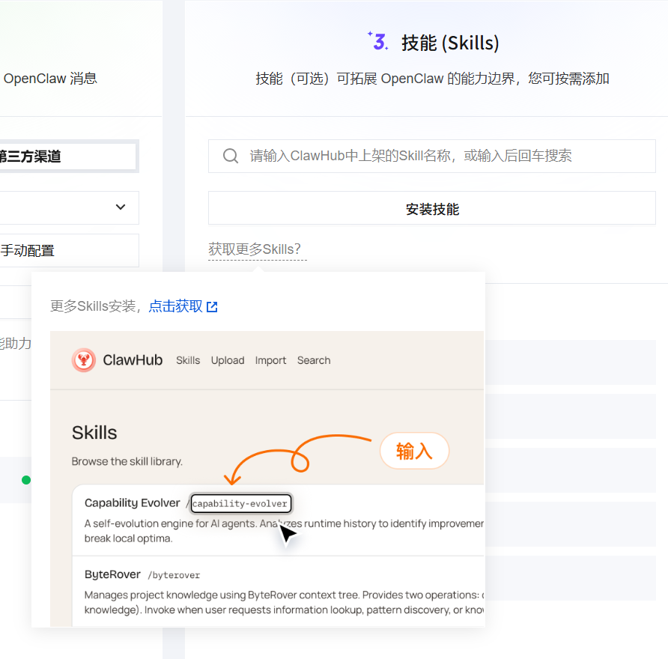Click the Capability Evolver description text
Viewport: 668px width, 659px height.
tap(284, 531)
